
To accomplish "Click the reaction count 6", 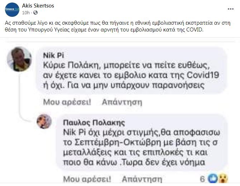I will coord(202,178).
